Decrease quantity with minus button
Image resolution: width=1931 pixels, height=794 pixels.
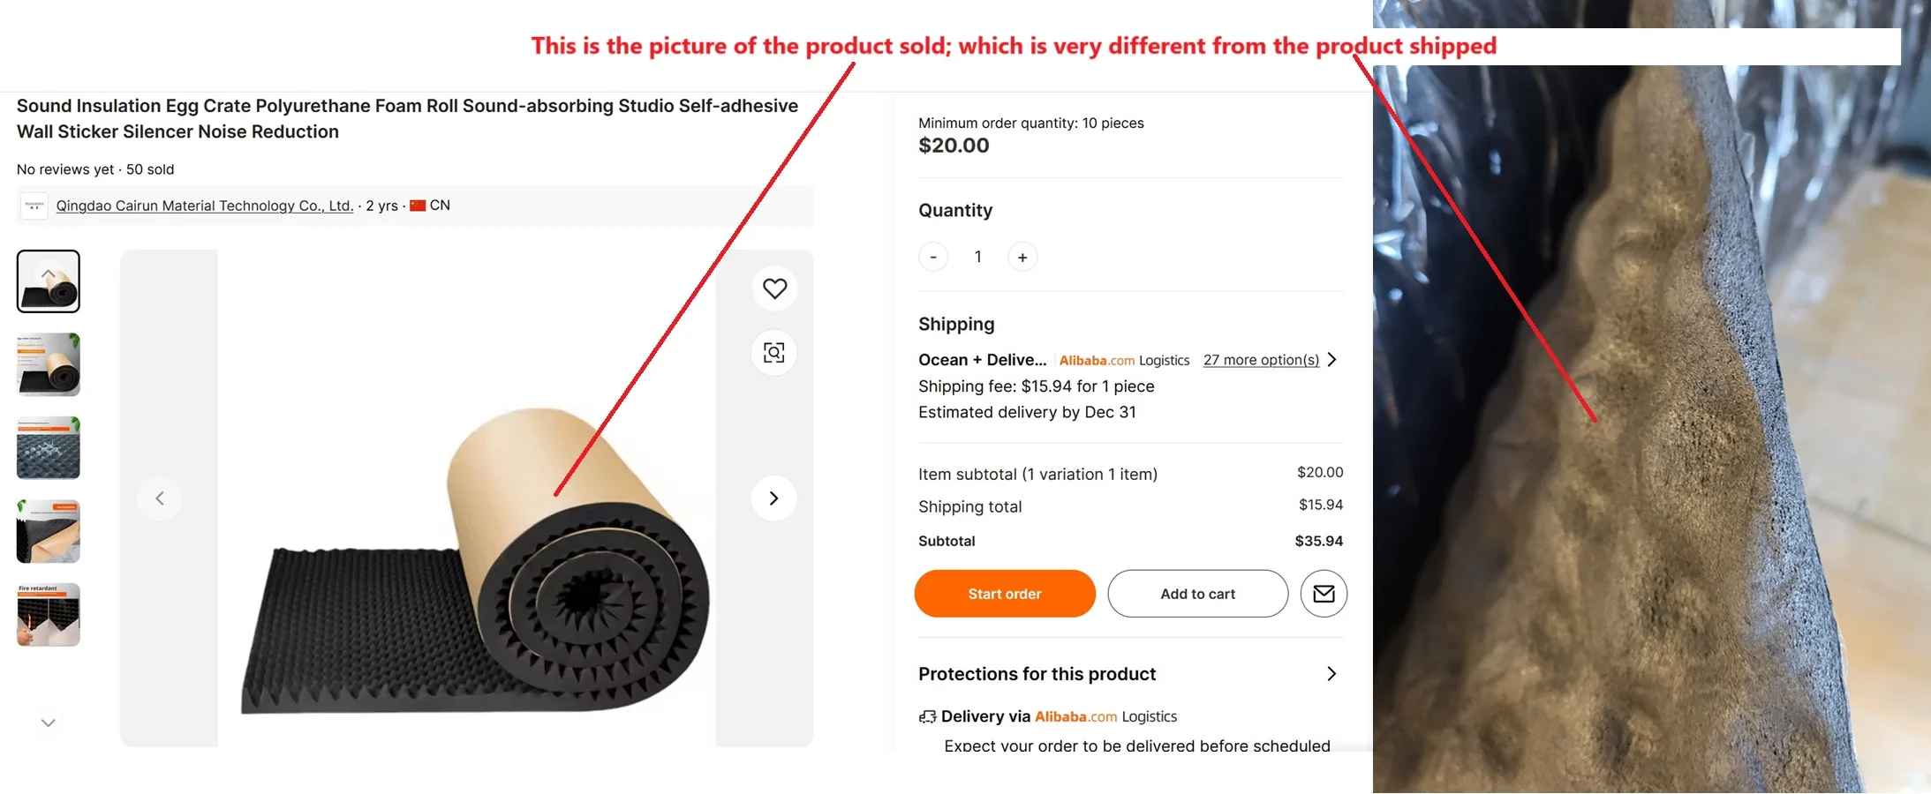pyautogui.click(x=933, y=258)
